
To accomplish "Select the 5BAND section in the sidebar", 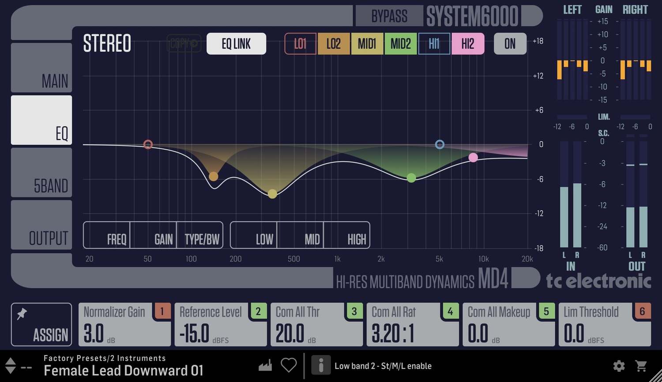I will 41,172.
